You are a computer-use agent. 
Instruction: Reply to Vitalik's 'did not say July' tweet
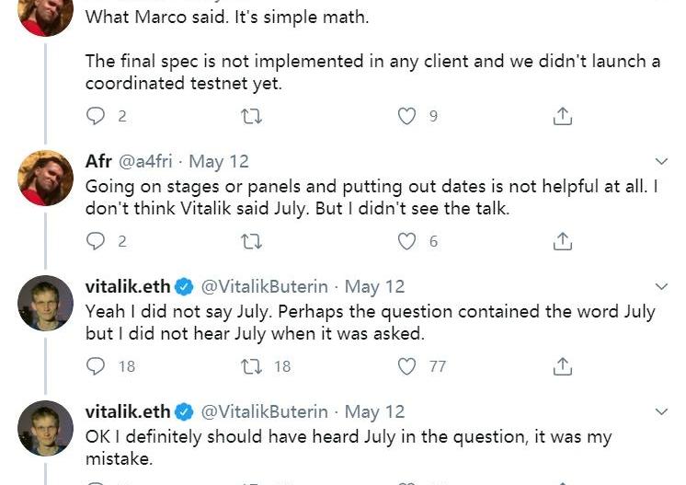pos(96,366)
